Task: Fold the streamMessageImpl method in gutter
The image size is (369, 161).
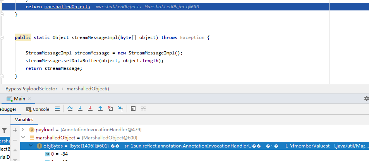Action: coord(2,37)
